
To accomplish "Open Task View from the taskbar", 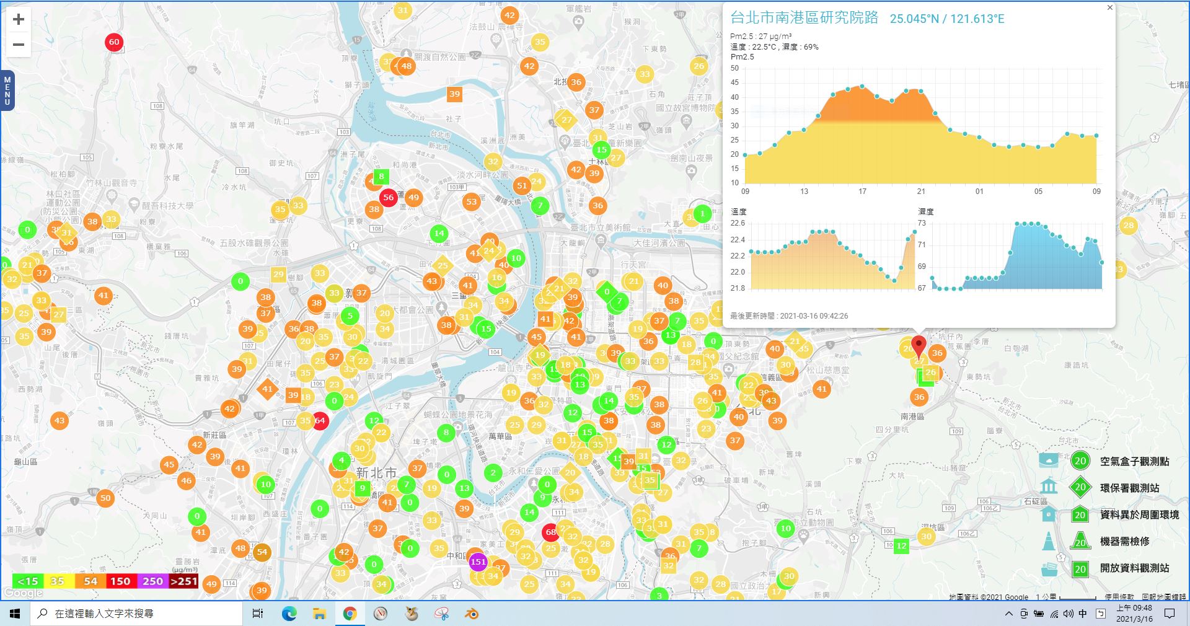I will coord(258,614).
